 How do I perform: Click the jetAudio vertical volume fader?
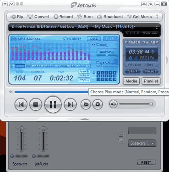[43, 129]
